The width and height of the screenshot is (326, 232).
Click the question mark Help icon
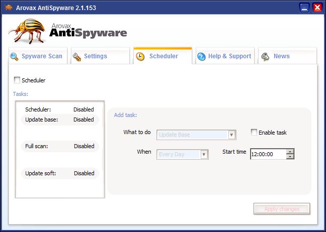click(201, 56)
